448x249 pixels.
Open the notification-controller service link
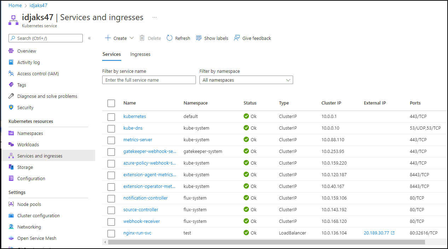[x=146, y=198]
